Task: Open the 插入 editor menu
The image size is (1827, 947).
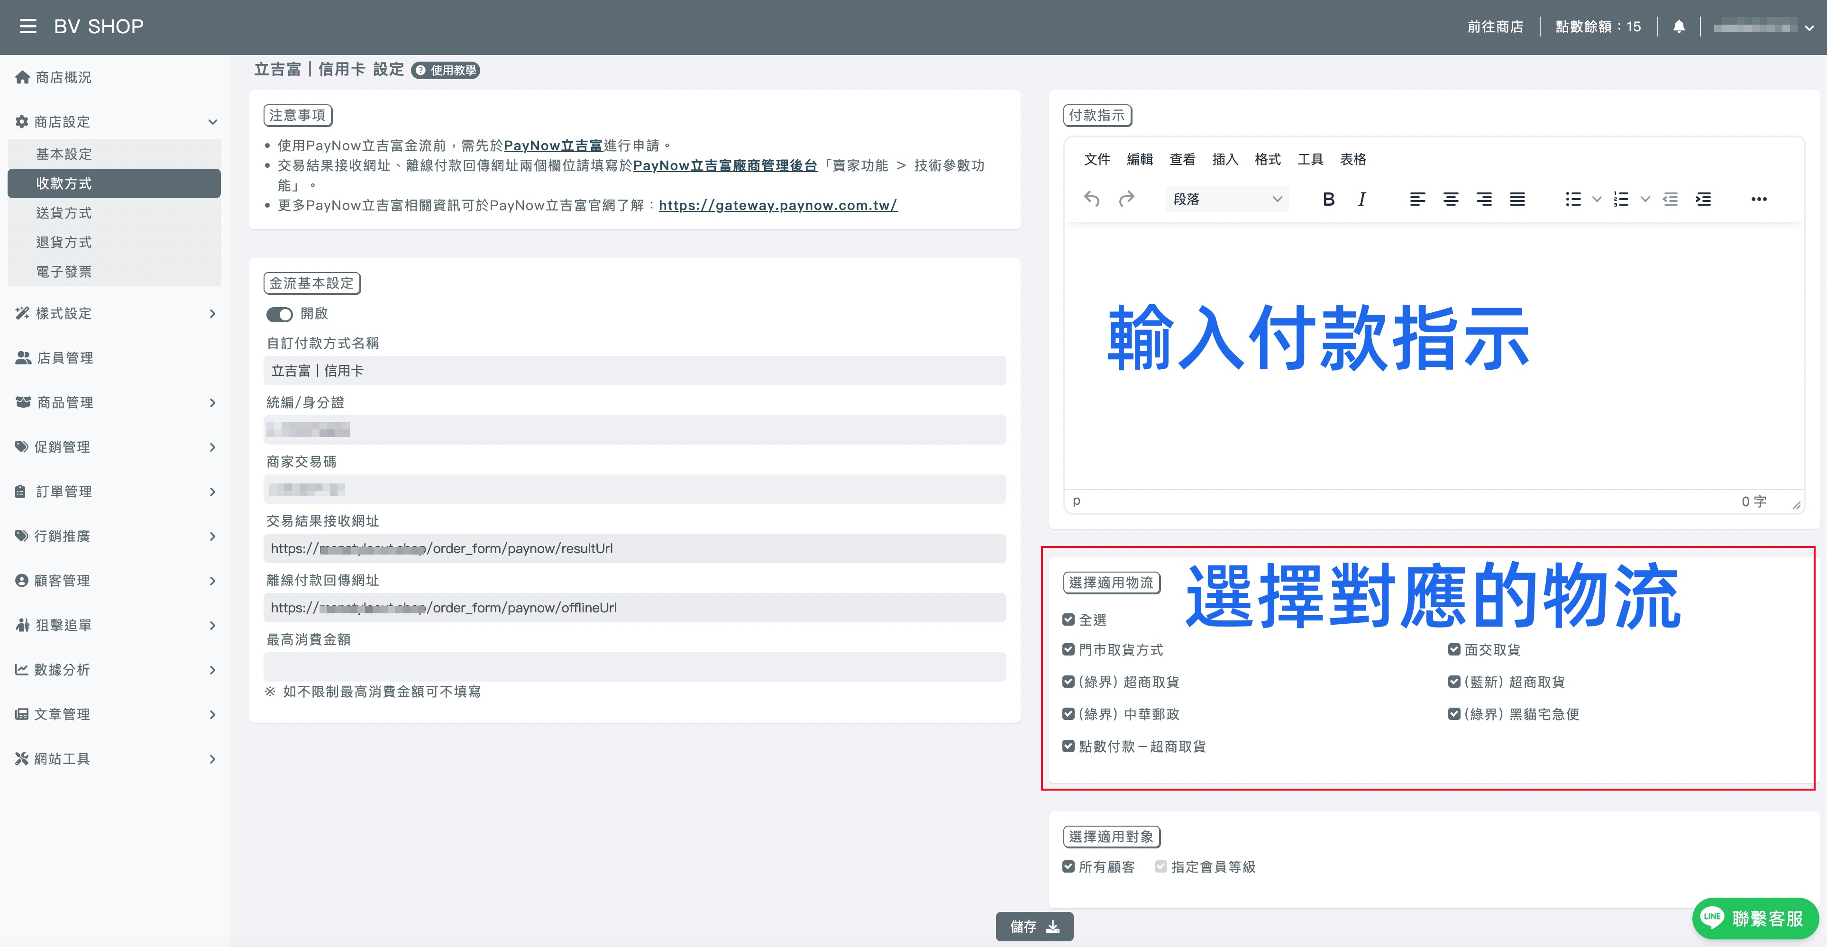Action: [x=1225, y=159]
